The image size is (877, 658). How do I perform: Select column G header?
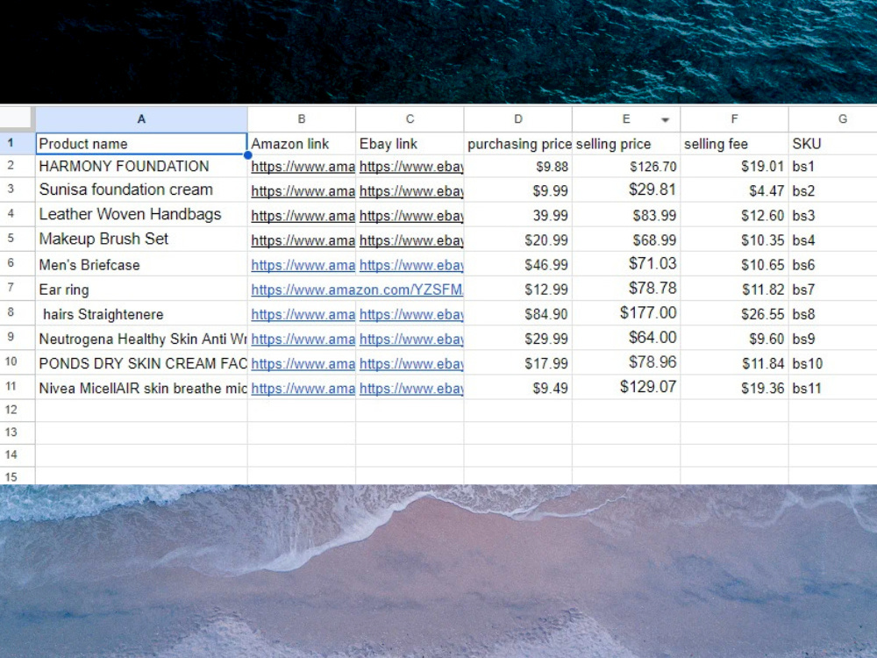833,118
